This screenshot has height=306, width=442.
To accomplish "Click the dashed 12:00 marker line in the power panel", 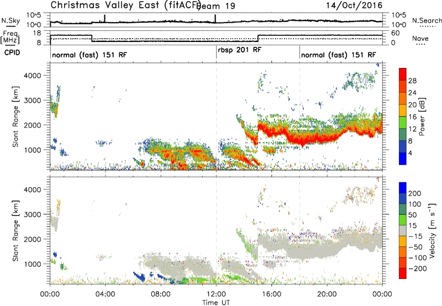I will click(x=216, y=117).
